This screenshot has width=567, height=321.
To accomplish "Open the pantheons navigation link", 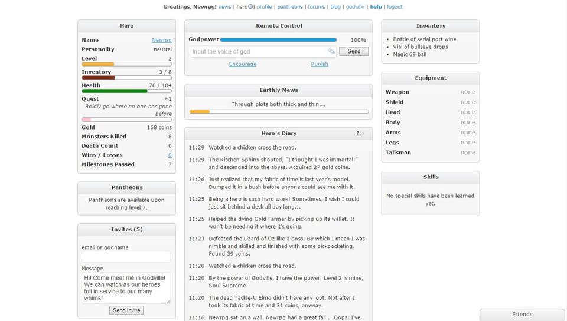I will point(290,7).
